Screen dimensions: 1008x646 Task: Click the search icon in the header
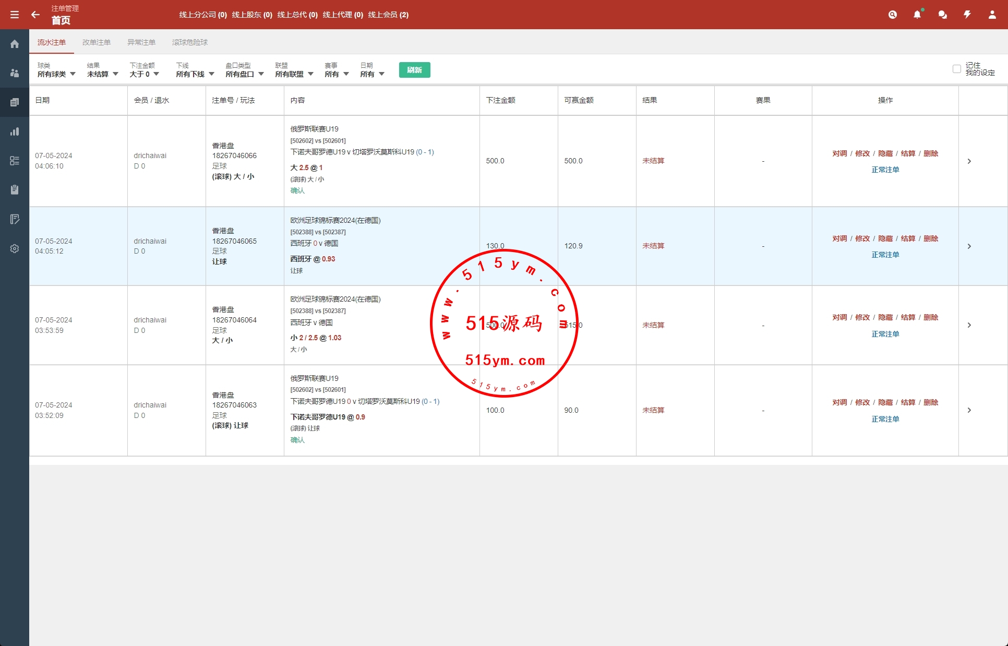coord(893,15)
